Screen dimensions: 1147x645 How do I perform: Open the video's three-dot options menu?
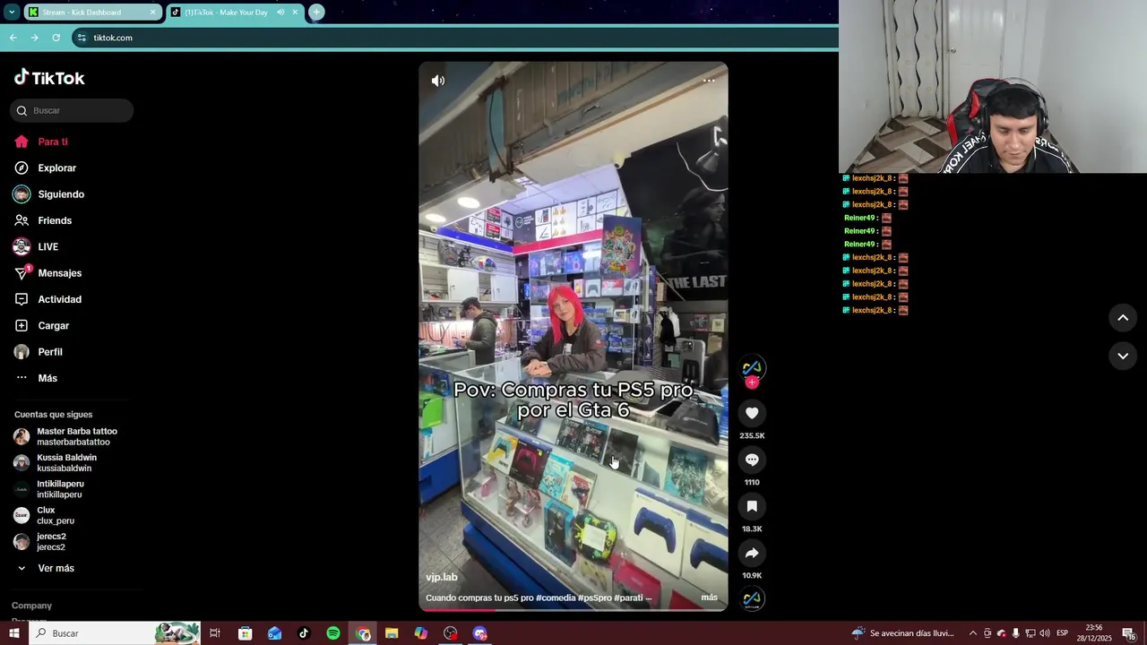(709, 81)
